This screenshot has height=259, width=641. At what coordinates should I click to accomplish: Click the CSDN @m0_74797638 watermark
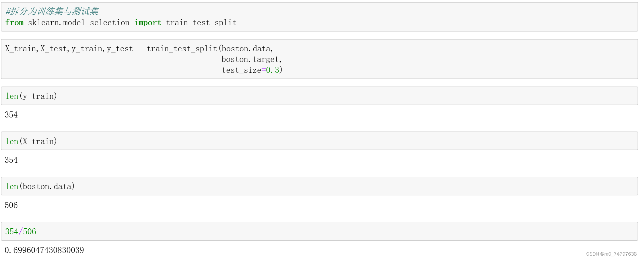611,254
